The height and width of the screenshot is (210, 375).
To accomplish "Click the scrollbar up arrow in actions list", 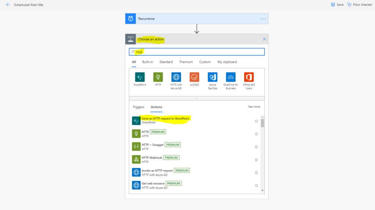I will [262, 117].
